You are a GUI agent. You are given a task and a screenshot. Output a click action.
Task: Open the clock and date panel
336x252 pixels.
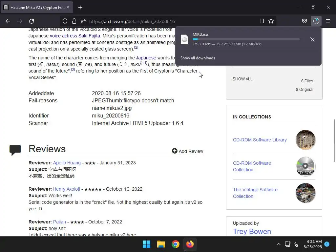(313, 244)
